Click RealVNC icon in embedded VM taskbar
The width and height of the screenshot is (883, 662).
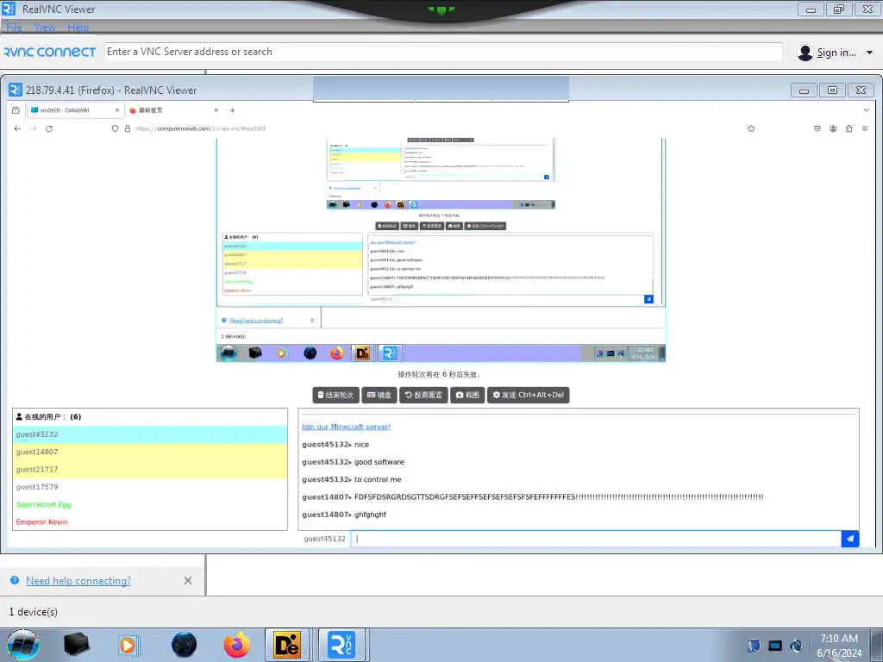click(x=390, y=353)
